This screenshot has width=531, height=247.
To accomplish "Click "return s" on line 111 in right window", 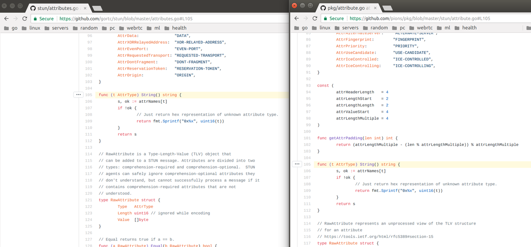I will tap(346, 204).
